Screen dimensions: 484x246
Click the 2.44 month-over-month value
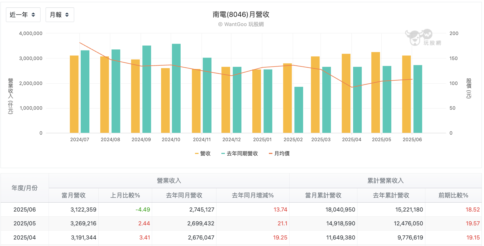[x=144, y=223]
